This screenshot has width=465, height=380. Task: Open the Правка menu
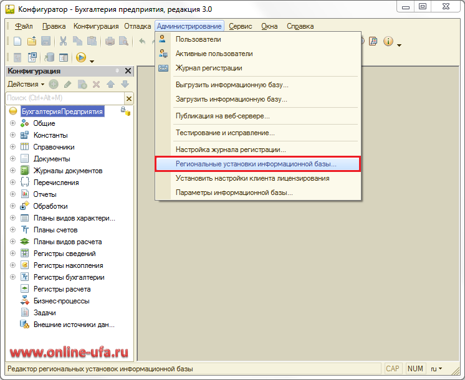(54, 26)
